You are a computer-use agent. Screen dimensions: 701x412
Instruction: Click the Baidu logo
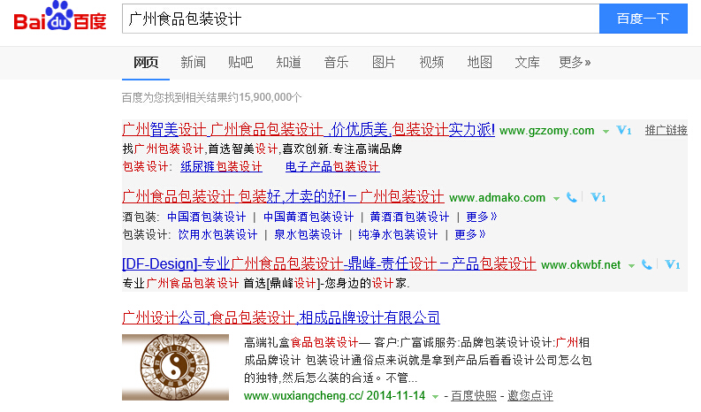pos(60,19)
